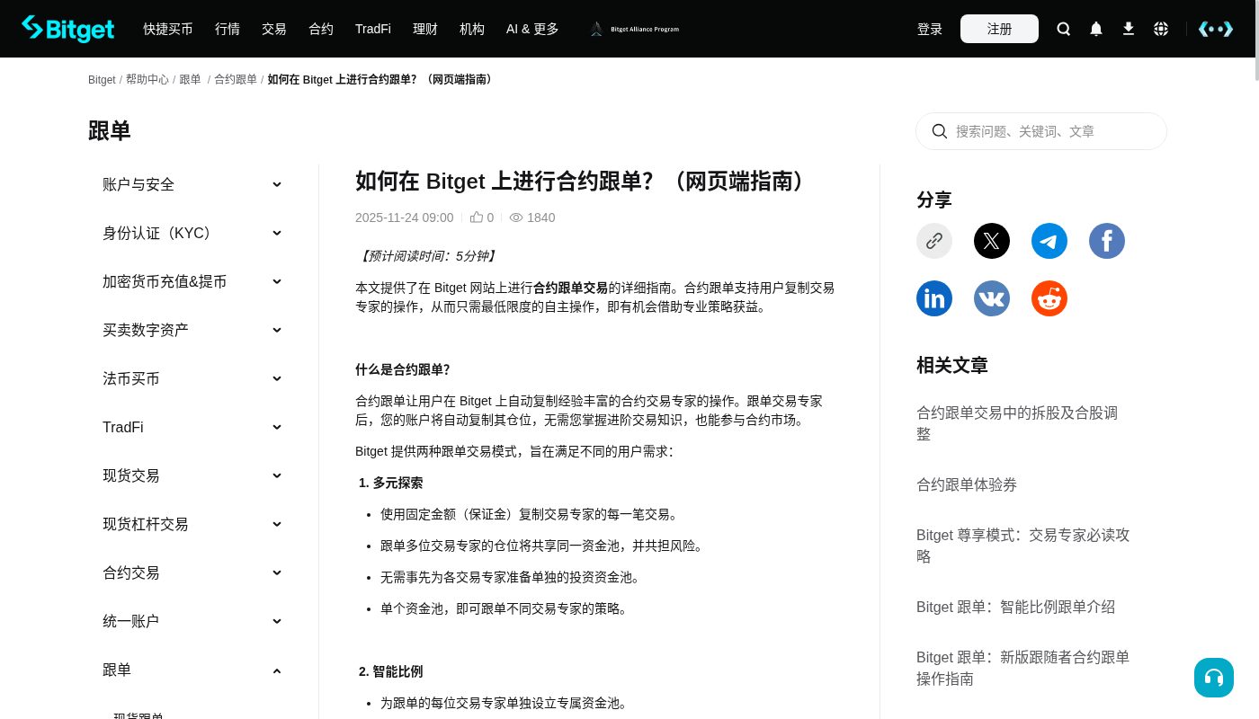Share article on LinkedIn
Image resolution: width=1259 pixels, height=719 pixels.
coord(934,298)
